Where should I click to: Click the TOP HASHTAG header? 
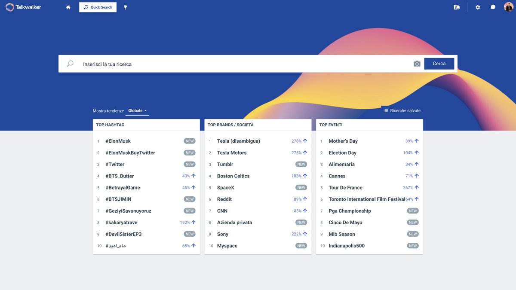click(111, 125)
